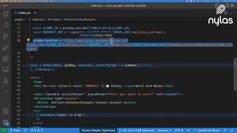Click the return keyword on line 57

[x=34, y=78]
